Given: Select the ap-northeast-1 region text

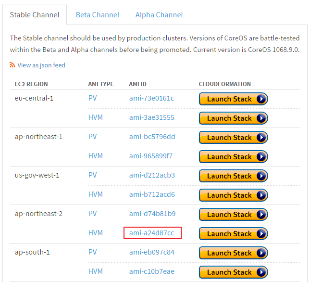Looking at the screenshot, I should pos(38,137).
